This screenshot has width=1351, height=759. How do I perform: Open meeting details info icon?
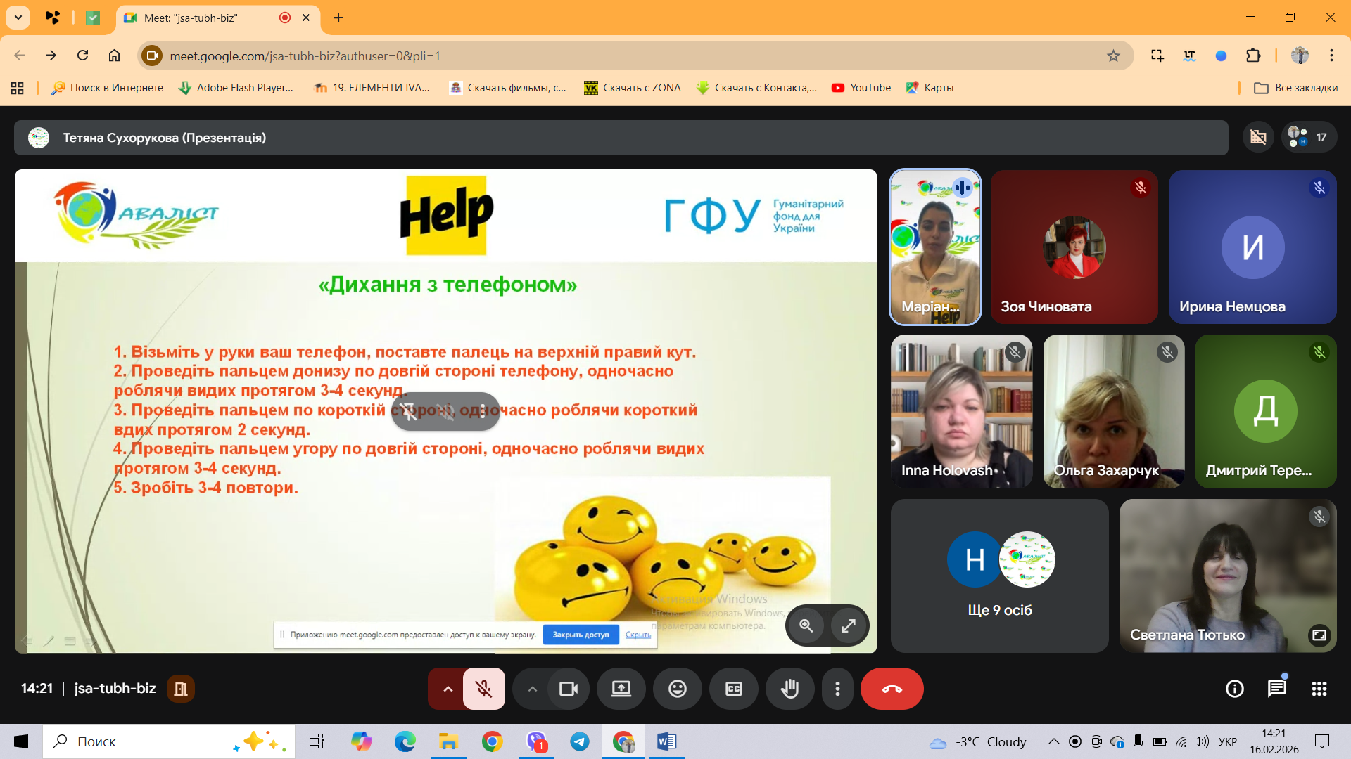click(x=1234, y=689)
